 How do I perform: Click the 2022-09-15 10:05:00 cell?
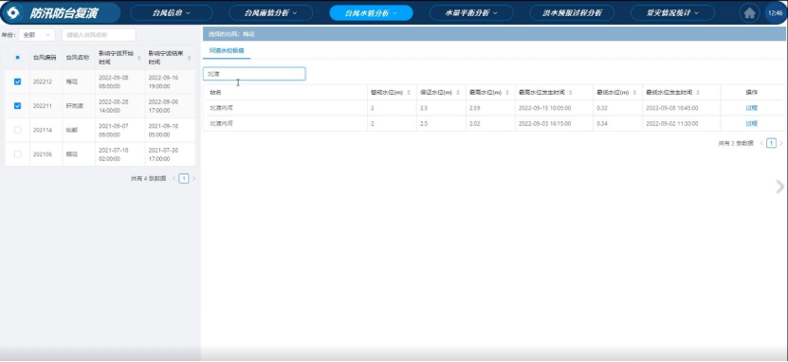pyautogui.click(x=543, y=108)
